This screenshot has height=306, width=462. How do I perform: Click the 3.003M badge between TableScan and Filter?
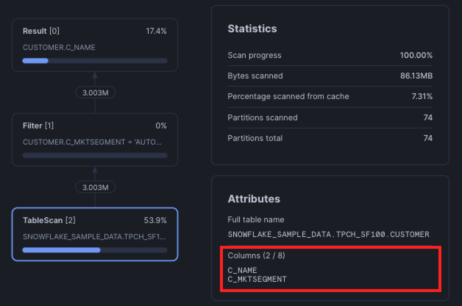pos(95,187)
